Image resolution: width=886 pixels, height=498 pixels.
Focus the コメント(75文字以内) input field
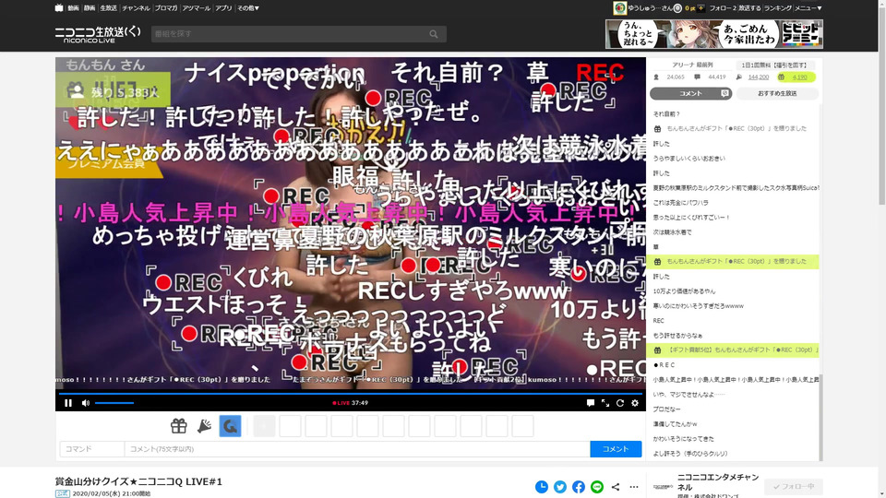(x=357, y=449)
